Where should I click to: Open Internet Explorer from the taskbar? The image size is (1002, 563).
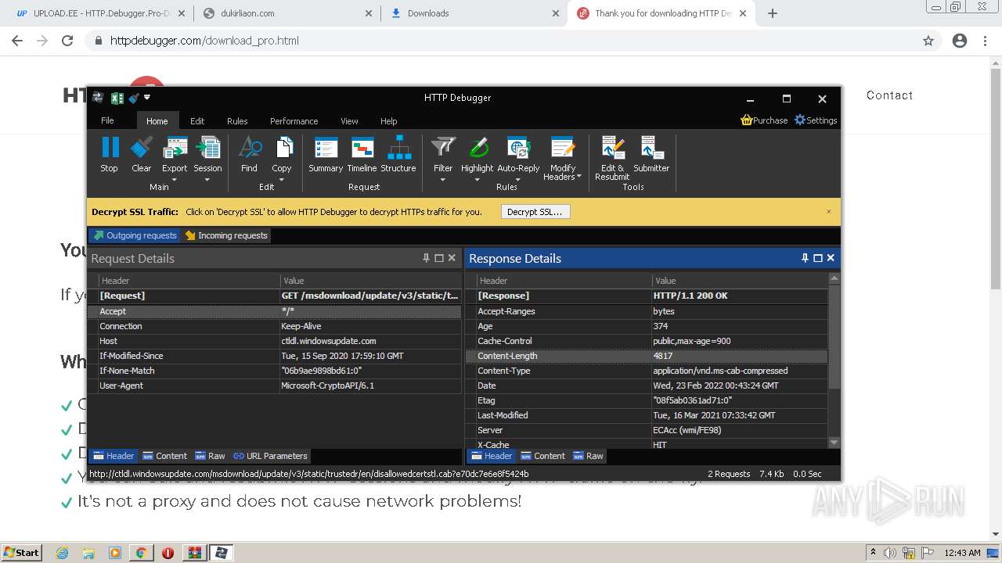[63, 553]
